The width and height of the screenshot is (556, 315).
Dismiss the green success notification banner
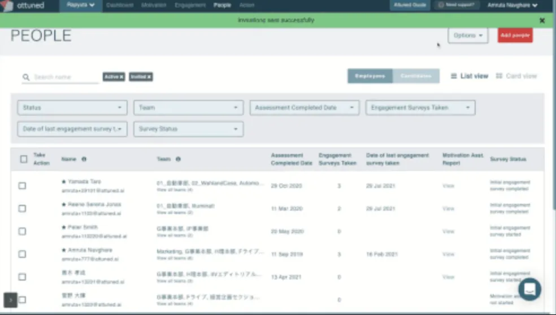coord(542,20)
